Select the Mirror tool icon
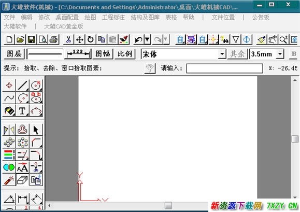This screenshot has width=300, height=212. [9, 130]
